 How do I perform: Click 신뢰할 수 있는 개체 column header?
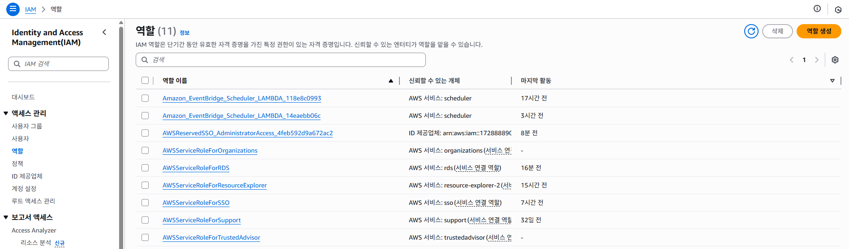pos(434,81)
